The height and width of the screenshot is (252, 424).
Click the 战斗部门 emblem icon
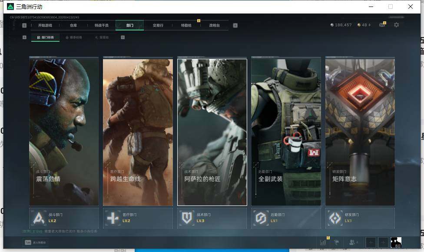(39, 218)
